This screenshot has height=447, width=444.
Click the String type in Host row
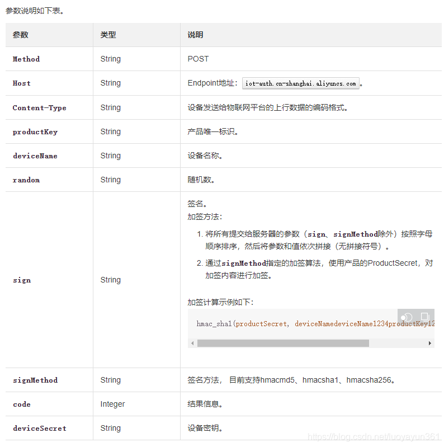coord(111,83)
